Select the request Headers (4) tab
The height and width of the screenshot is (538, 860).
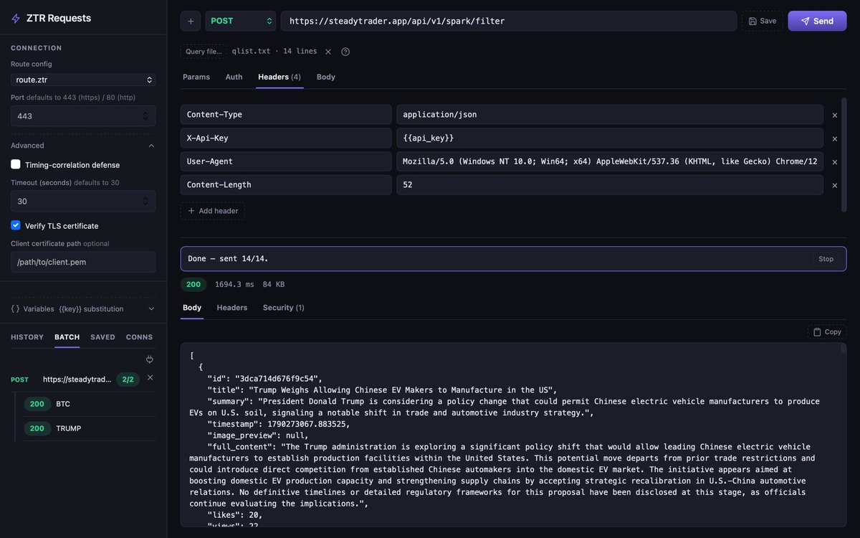279,77
